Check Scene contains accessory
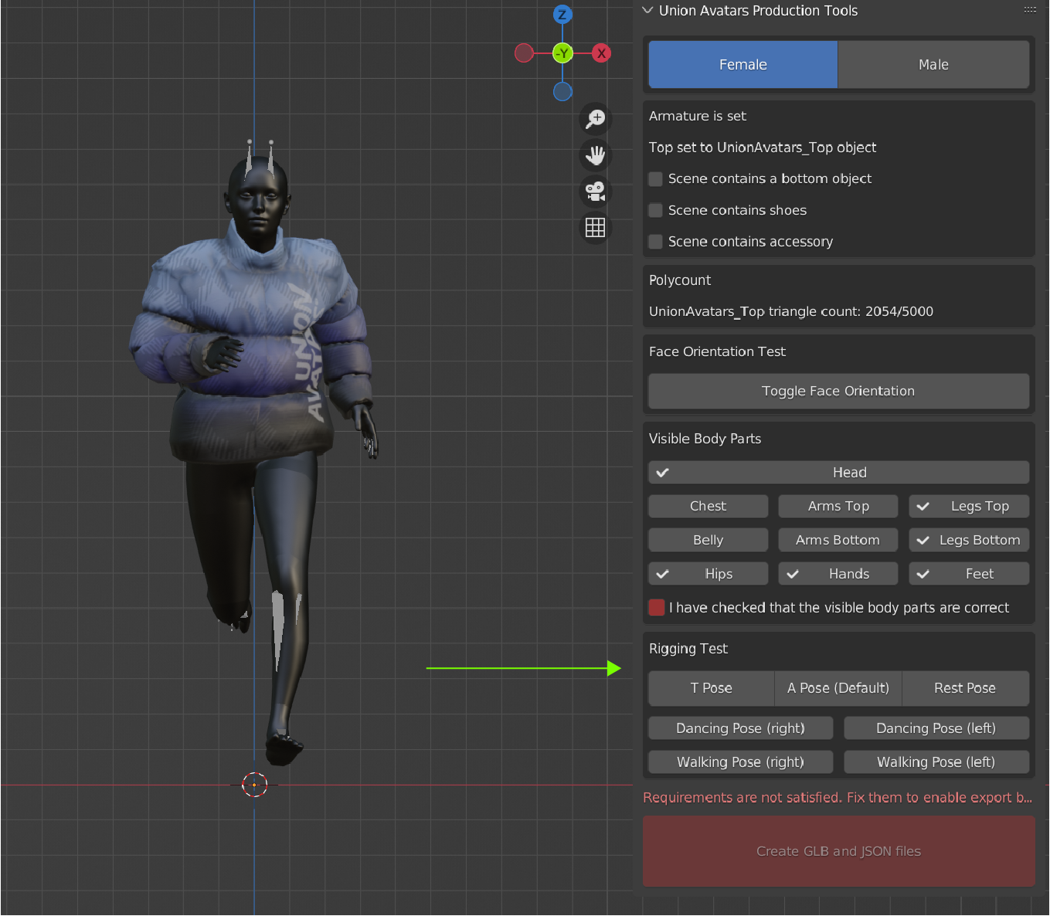1050x916 pixels. click(656, 243)
